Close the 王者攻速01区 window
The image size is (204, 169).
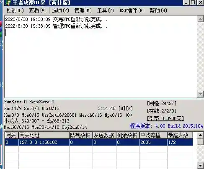[201, 2]
